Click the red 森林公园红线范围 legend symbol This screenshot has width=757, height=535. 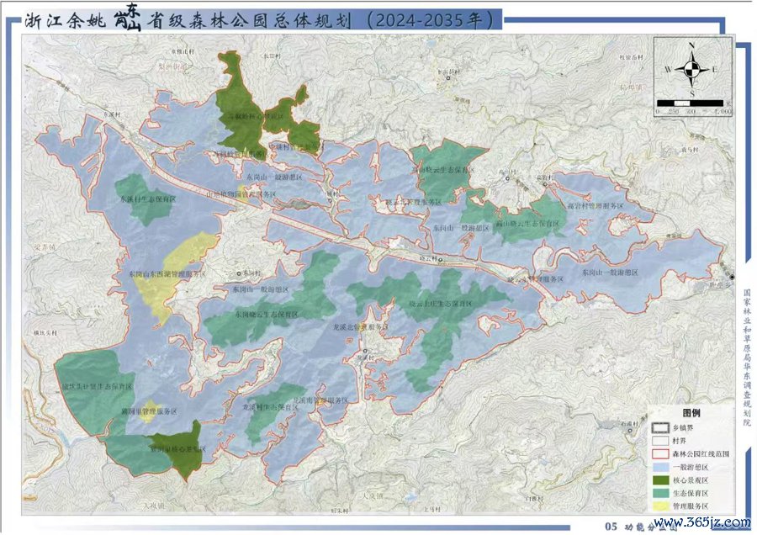659,454
